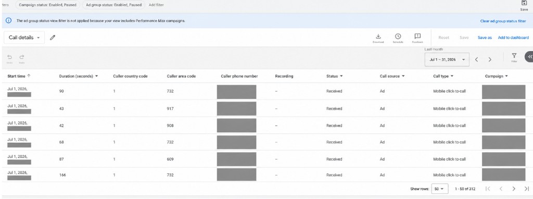This screenshot has width=533, height=199.
Task: Change Show rows 50 dropdown
Action: (439, 189)
